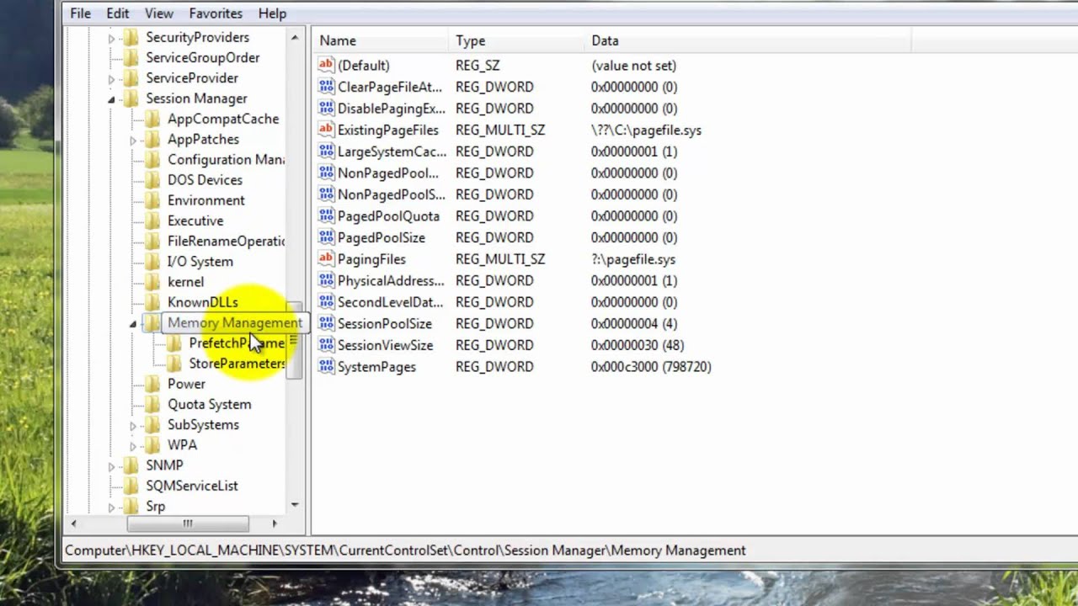Click the Data column header
Screen dimensions: 1078x606
(x=605, y=40)
